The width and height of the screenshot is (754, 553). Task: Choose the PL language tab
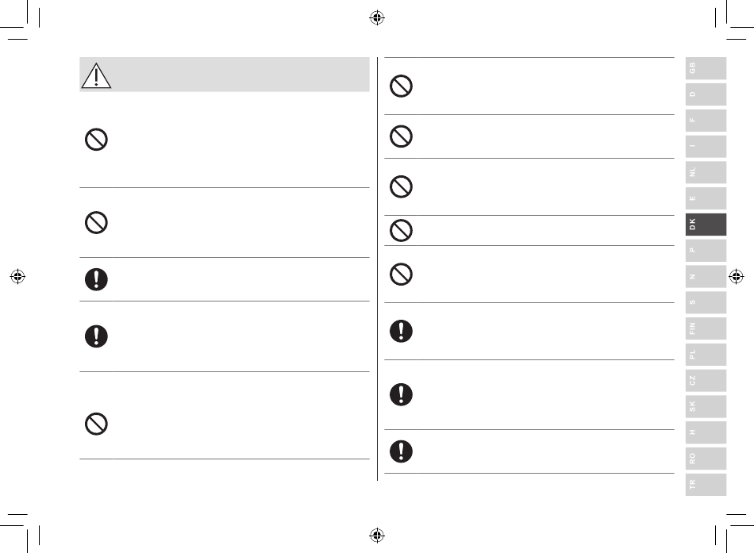[706, 355]
